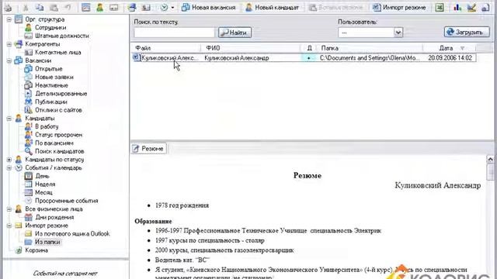Click the icon next to Дни рождения
This screenshot has height=279, width=497.
[29, 217]
